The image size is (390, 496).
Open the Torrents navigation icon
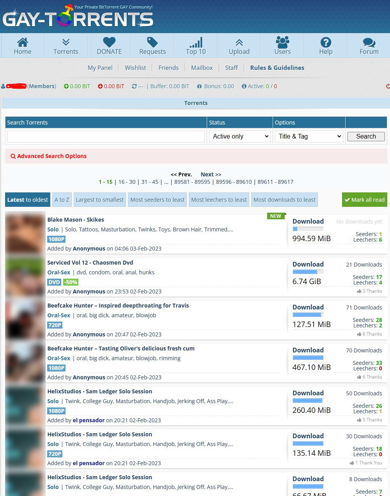(66, 42)
